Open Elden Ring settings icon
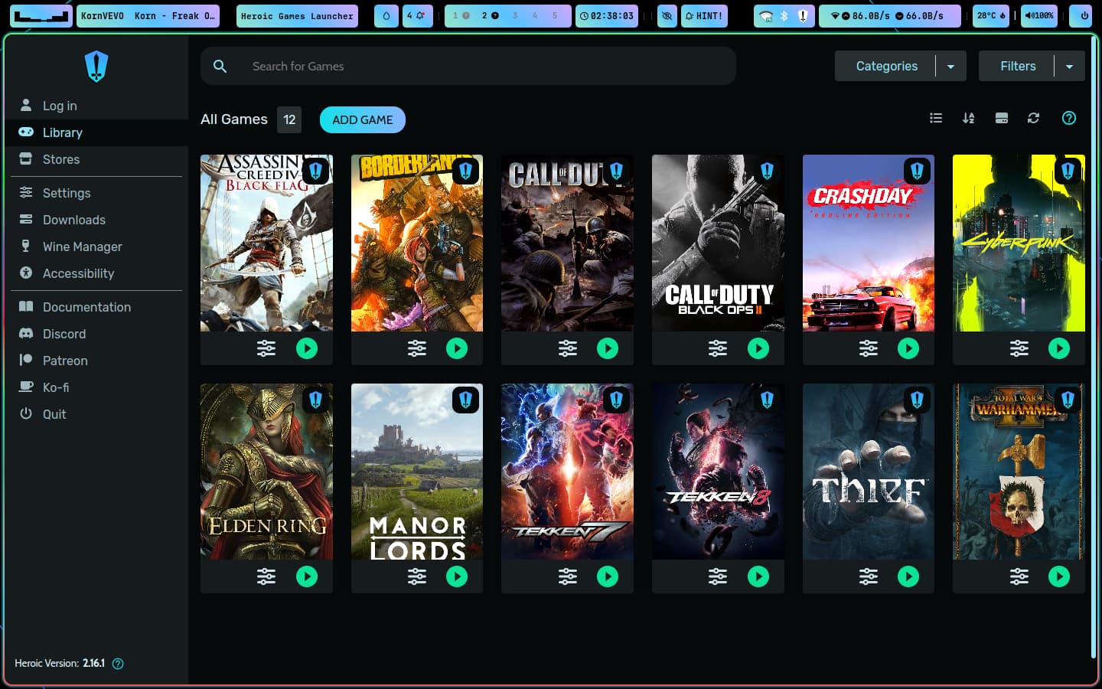 pyautogui.click(x=266, y=576)
